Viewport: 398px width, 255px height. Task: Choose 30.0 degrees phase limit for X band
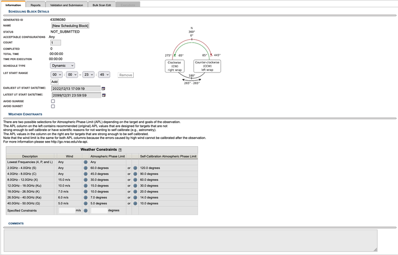(x=86, y=180)
